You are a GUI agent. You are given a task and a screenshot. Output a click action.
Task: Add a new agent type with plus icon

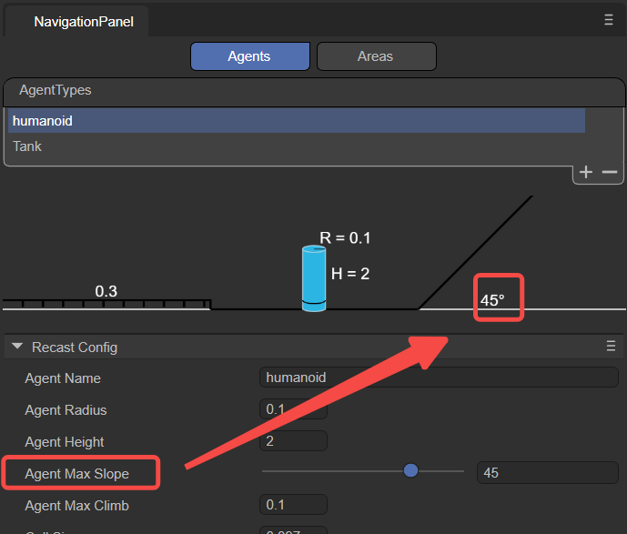pyautogui.click(x=586, y=172)
